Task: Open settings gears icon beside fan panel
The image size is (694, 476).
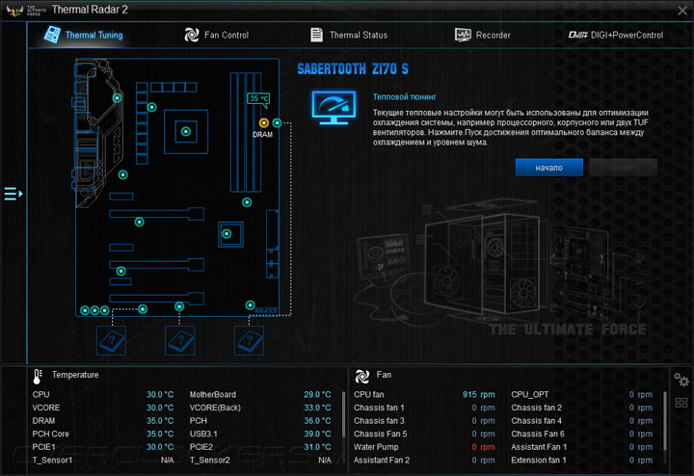Action: [x=681, y=380]
